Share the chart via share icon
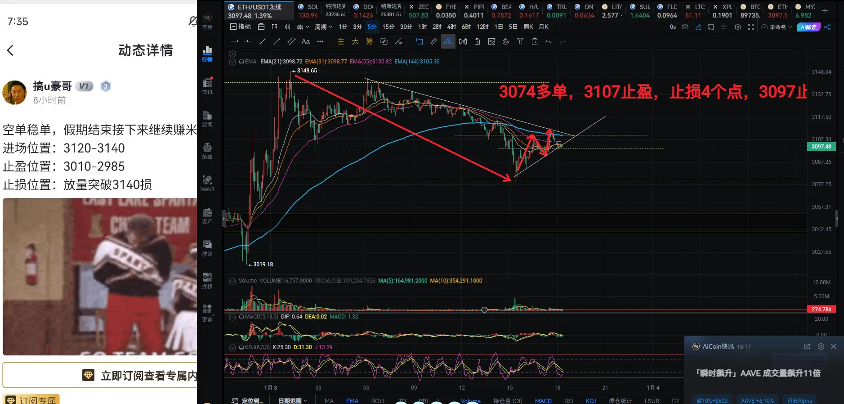 coord(827,27)
